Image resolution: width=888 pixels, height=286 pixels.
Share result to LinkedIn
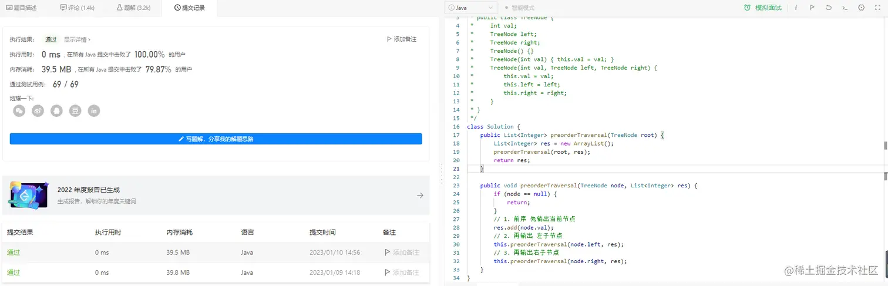click(x=94, y=110)
